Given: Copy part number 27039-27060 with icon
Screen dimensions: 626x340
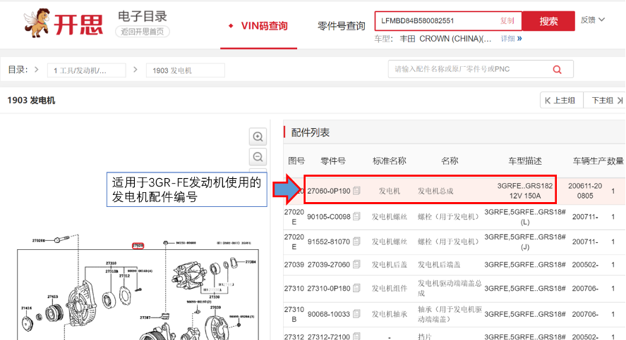Looking at the screenshot, I should 356,264.
